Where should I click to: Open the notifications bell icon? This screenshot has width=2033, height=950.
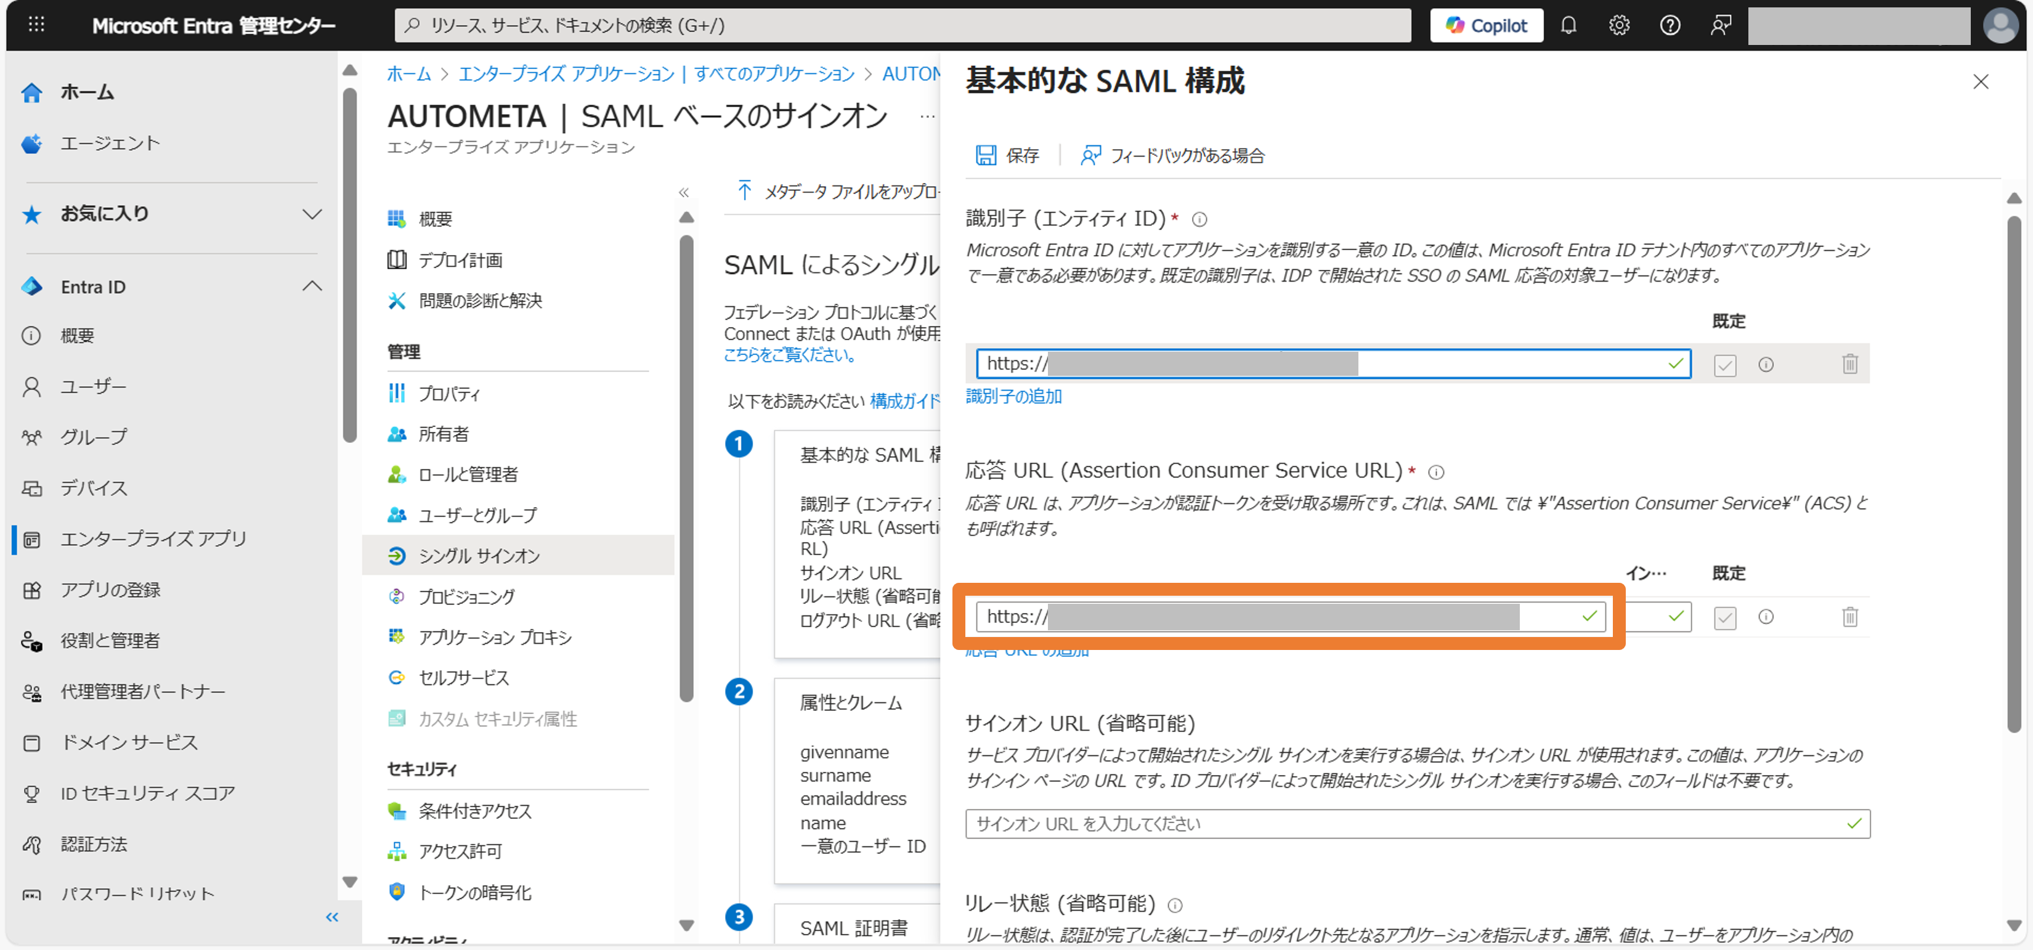tap(1568, 25)
